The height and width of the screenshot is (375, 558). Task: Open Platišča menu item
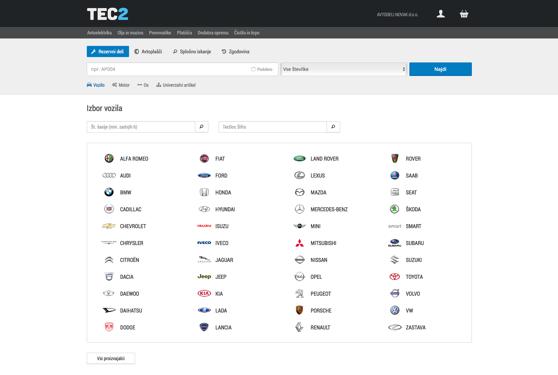point(184,33)
